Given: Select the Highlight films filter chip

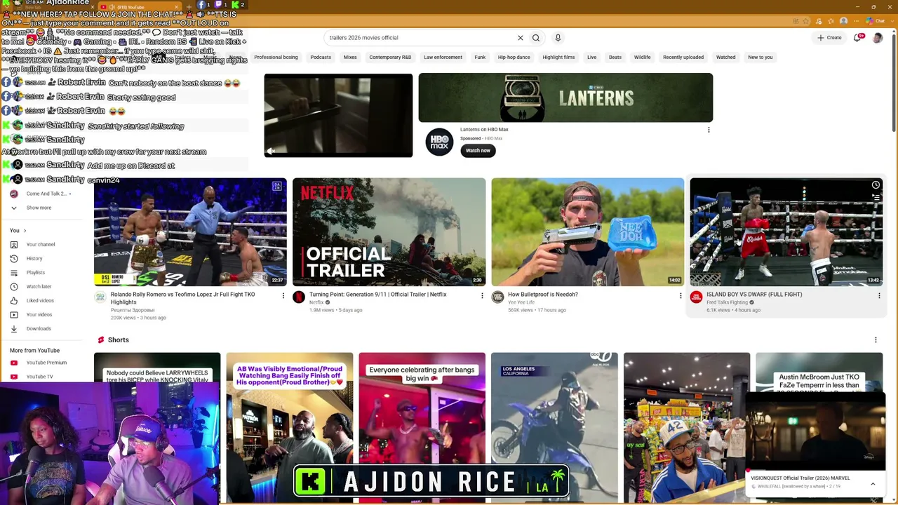Looking at the screenshot, I should click(x=558, y=58).
